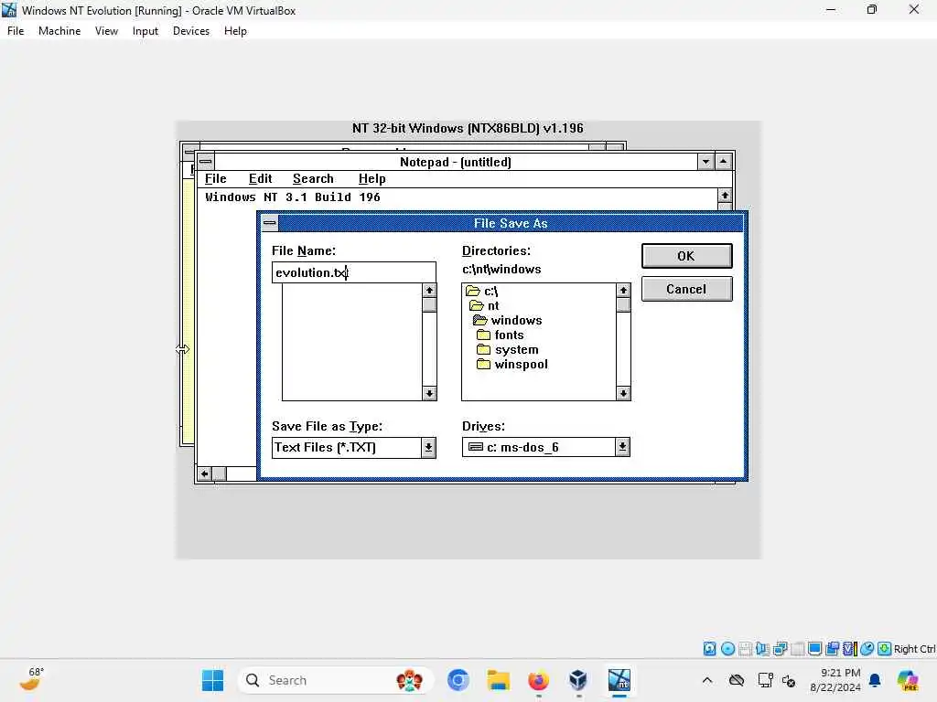Open the notifications bell icon
This screenshot has height=702, width=937.
[x=875, y=680]
